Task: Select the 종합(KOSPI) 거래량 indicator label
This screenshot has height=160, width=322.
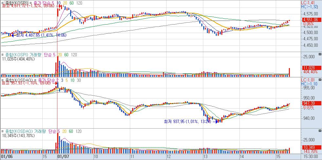Action: [x=23, y=55]
